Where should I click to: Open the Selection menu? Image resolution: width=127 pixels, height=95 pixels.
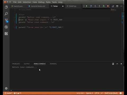tap(27, 2)
